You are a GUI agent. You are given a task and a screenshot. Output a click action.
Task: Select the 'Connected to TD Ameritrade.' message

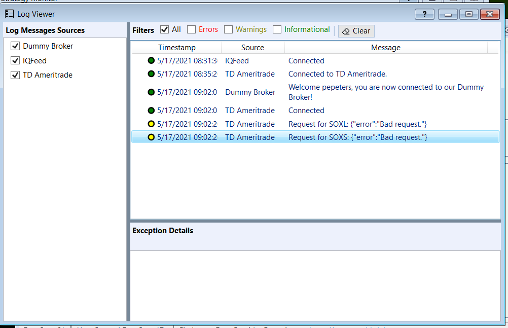click(x=338, y=74)
